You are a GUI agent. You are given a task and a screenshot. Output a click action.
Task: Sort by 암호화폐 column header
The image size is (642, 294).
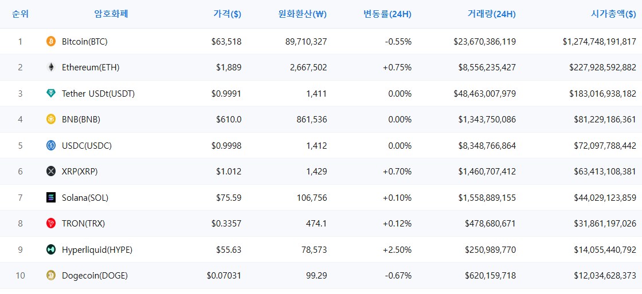point(111,14)
